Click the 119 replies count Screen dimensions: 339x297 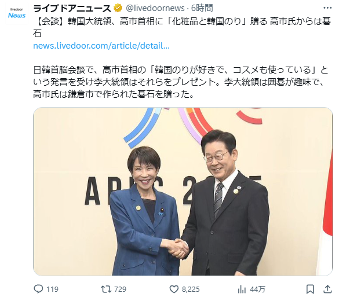point(53,289)
